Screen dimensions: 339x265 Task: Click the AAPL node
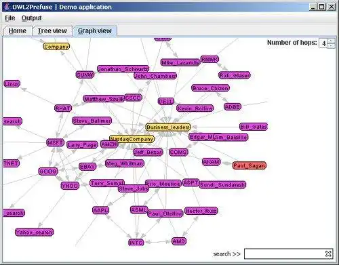(101, 210)
